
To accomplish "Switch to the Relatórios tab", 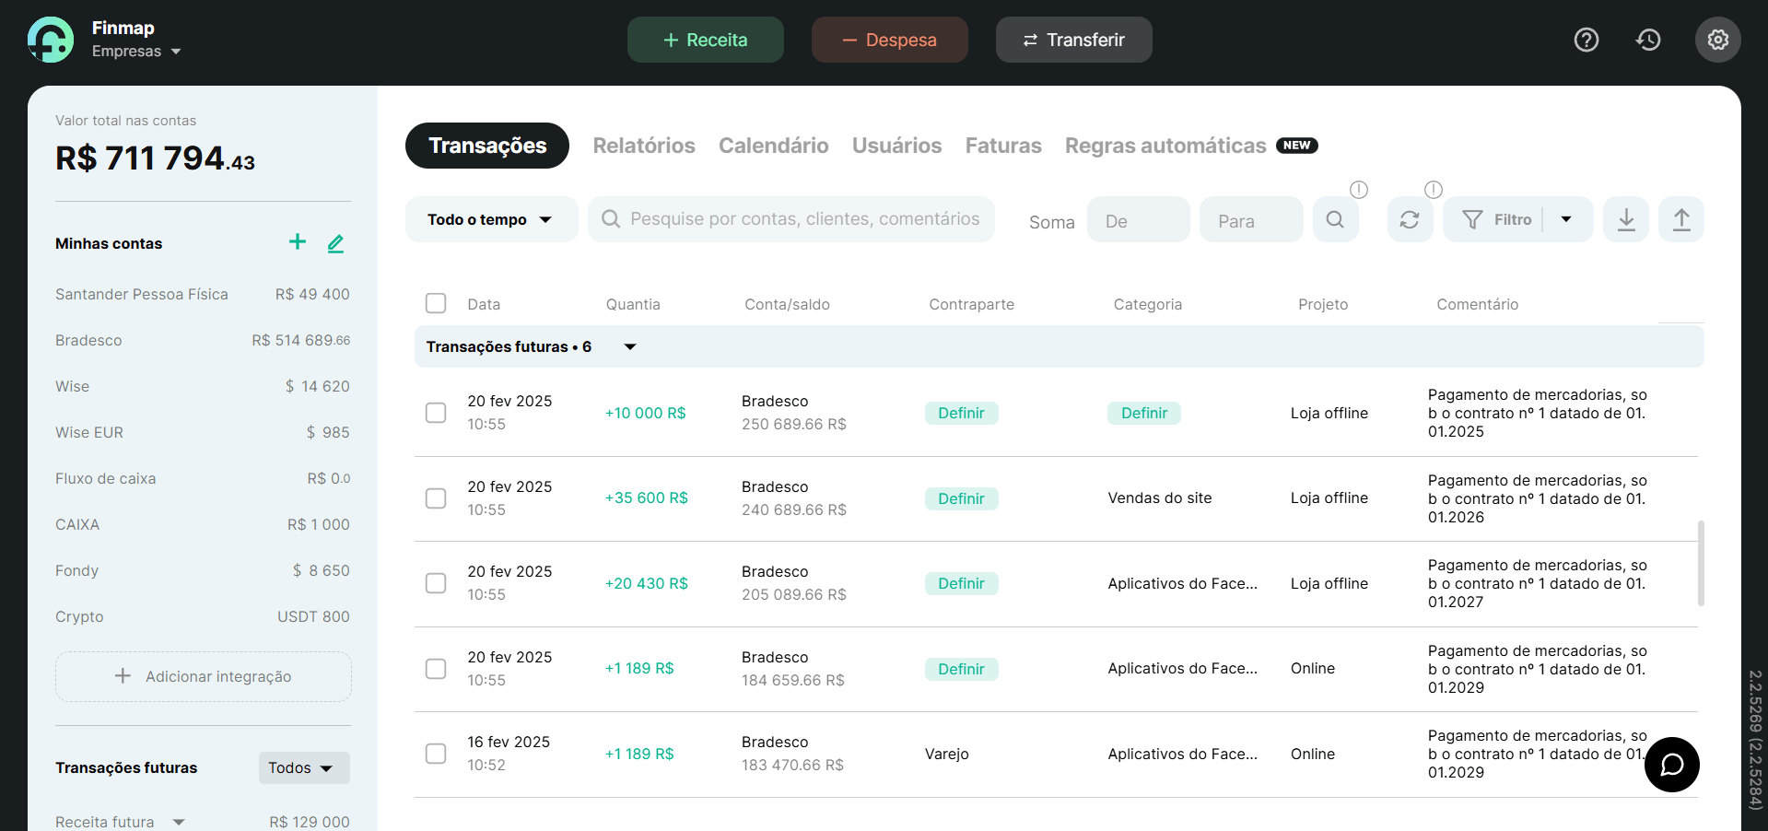I will [643, 146].
